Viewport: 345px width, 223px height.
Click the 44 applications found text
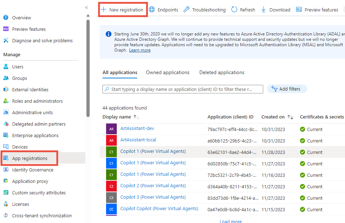(125, 108)
